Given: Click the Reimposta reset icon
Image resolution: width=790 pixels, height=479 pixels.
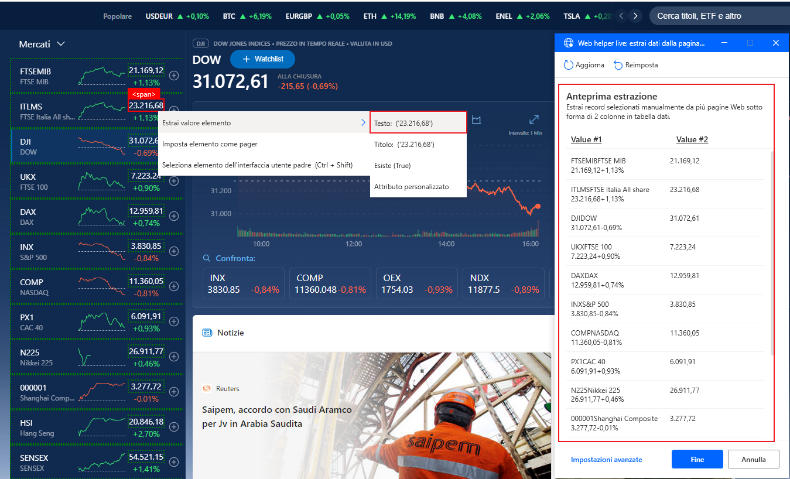Looking at the screenshot, I should pyautogui.click(x=618, y=65).
